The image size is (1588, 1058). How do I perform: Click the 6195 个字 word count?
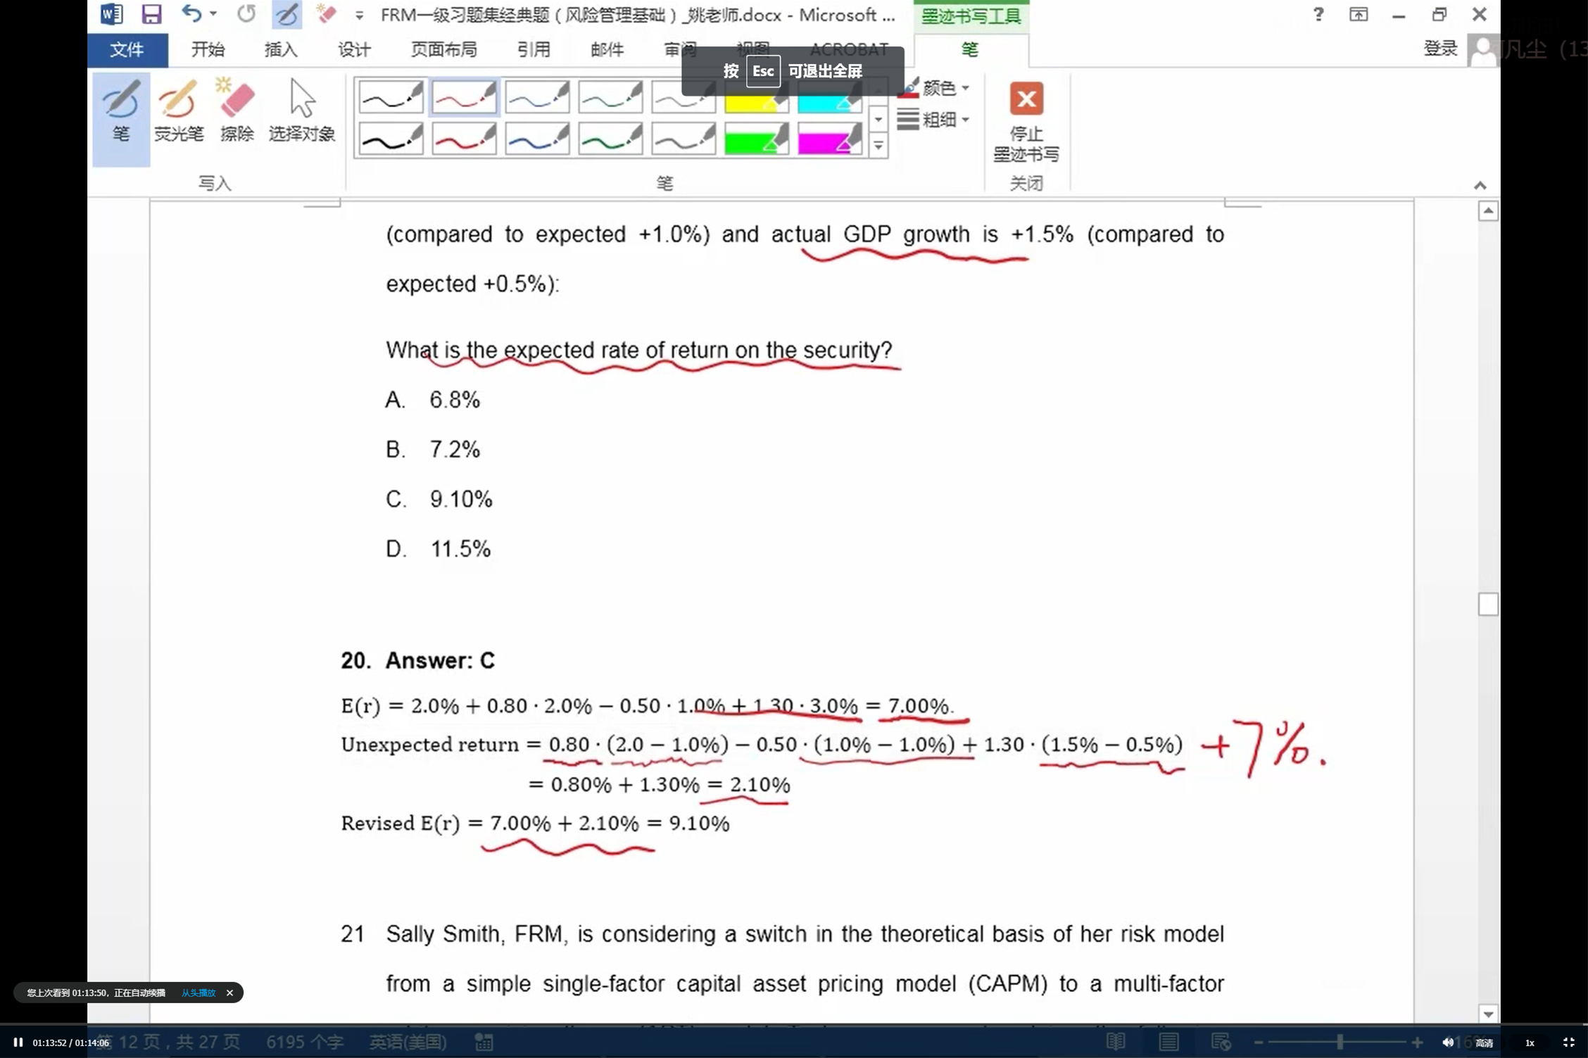click(304, 1042)
